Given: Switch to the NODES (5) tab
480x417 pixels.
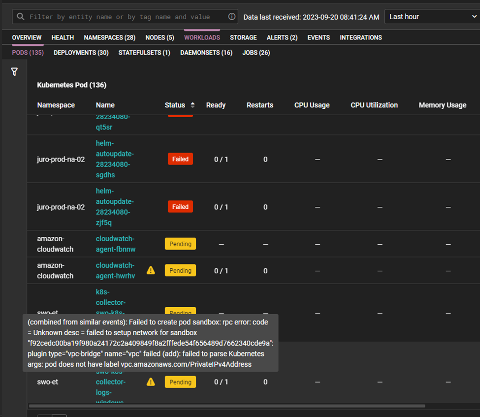Looking at the screenshot, I should tap(160, 37).
